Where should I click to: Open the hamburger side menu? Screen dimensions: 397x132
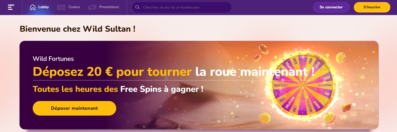click(11, 7)
